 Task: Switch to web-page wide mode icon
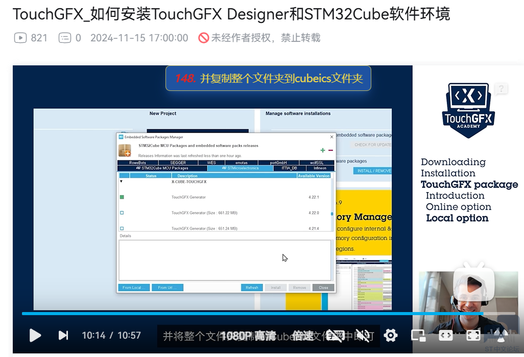(446, 335)
